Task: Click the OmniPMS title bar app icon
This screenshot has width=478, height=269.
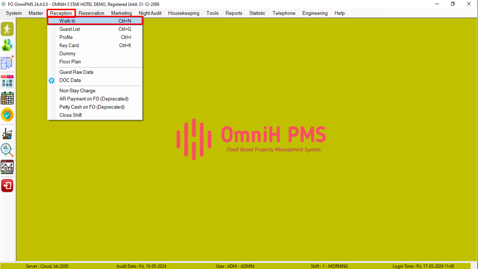Action: (3, 4)
